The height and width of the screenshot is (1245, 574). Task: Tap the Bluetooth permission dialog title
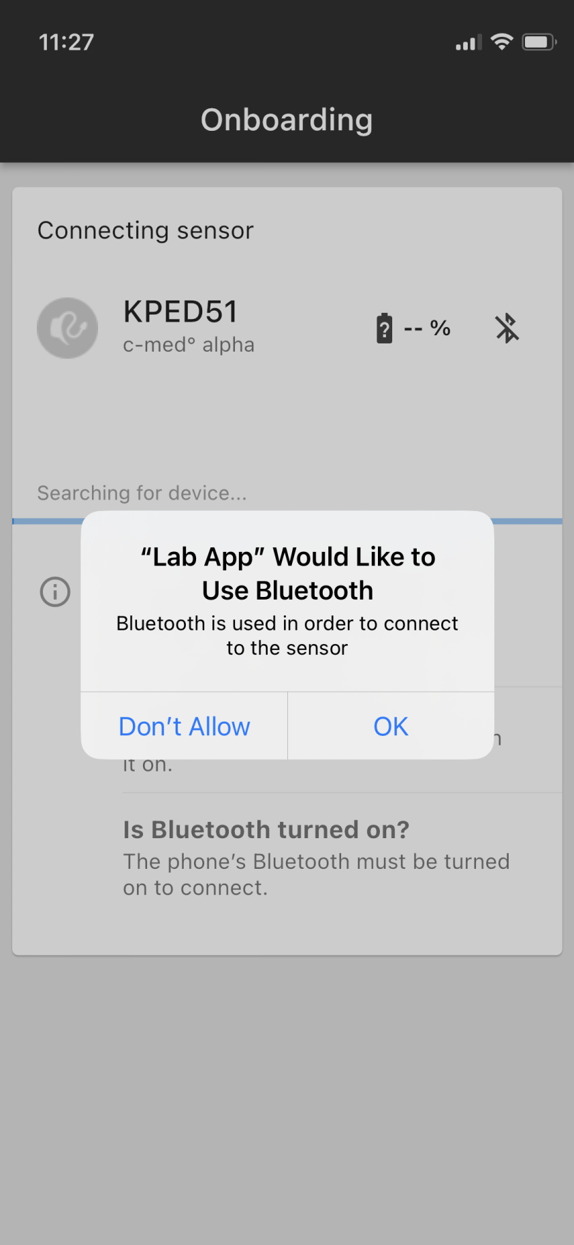point(287,574)
